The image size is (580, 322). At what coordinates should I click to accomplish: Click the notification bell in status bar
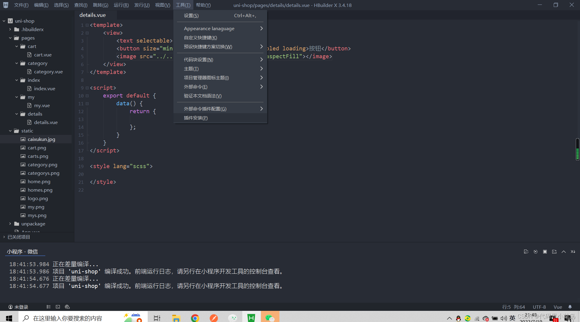click(570, 307)
